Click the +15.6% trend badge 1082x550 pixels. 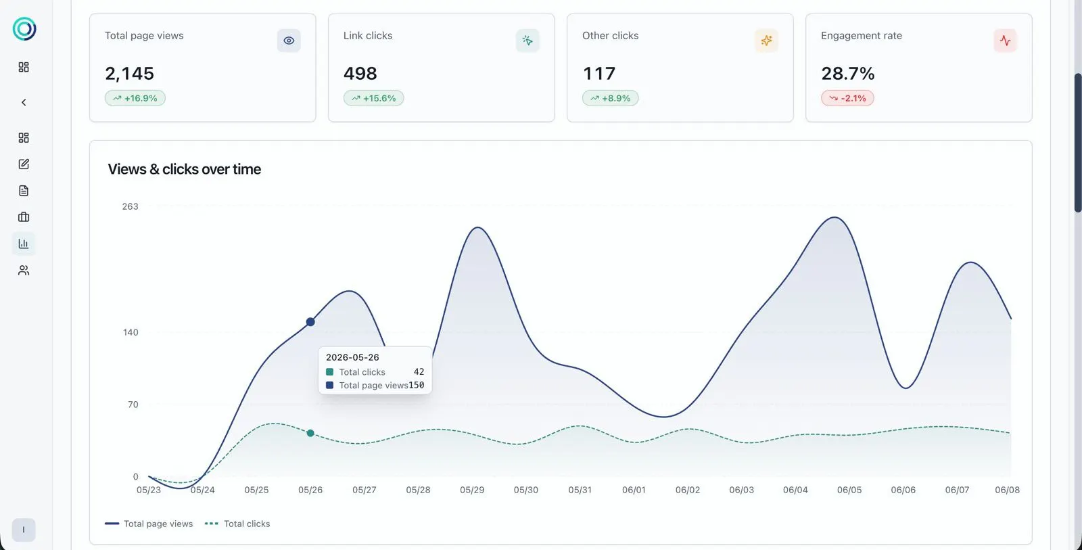374,98
